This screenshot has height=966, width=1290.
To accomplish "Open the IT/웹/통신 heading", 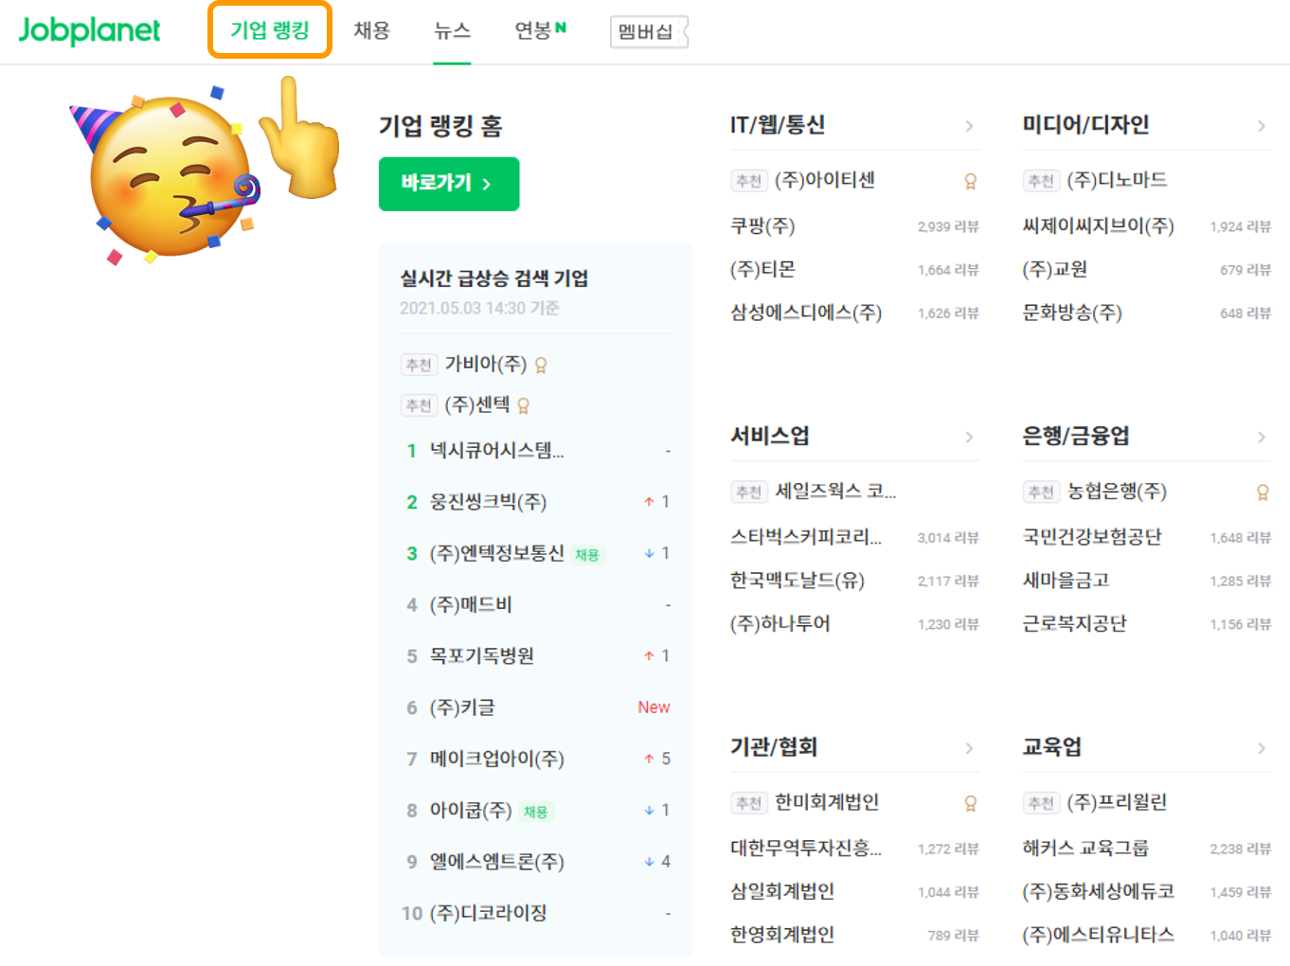I will pyautogui.click(x=778, y=125).
